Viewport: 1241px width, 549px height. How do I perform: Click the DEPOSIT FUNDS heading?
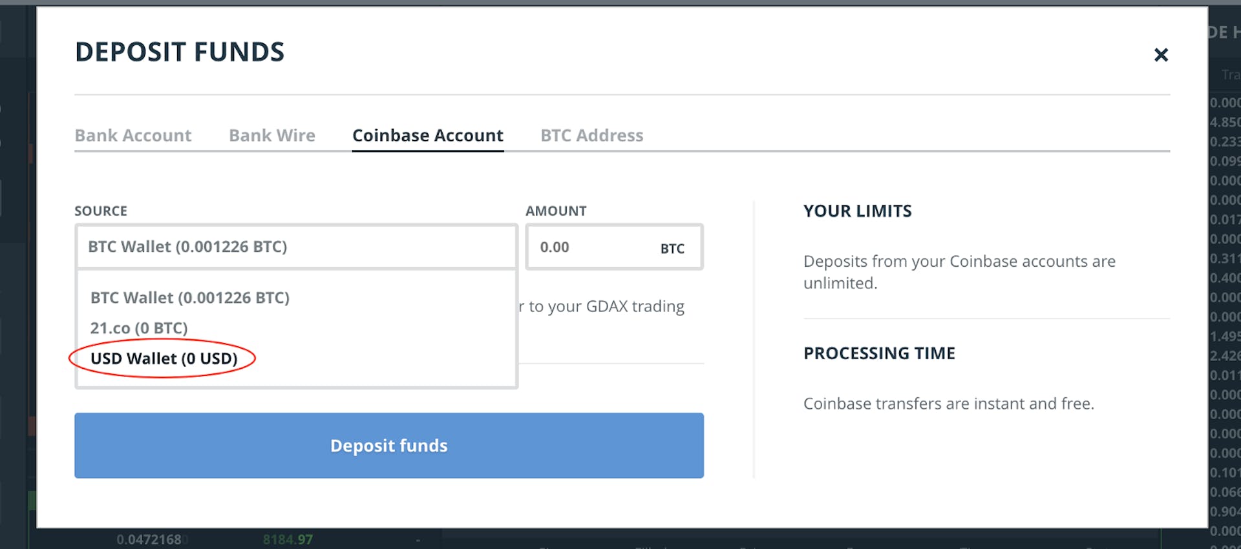(180, 52)
